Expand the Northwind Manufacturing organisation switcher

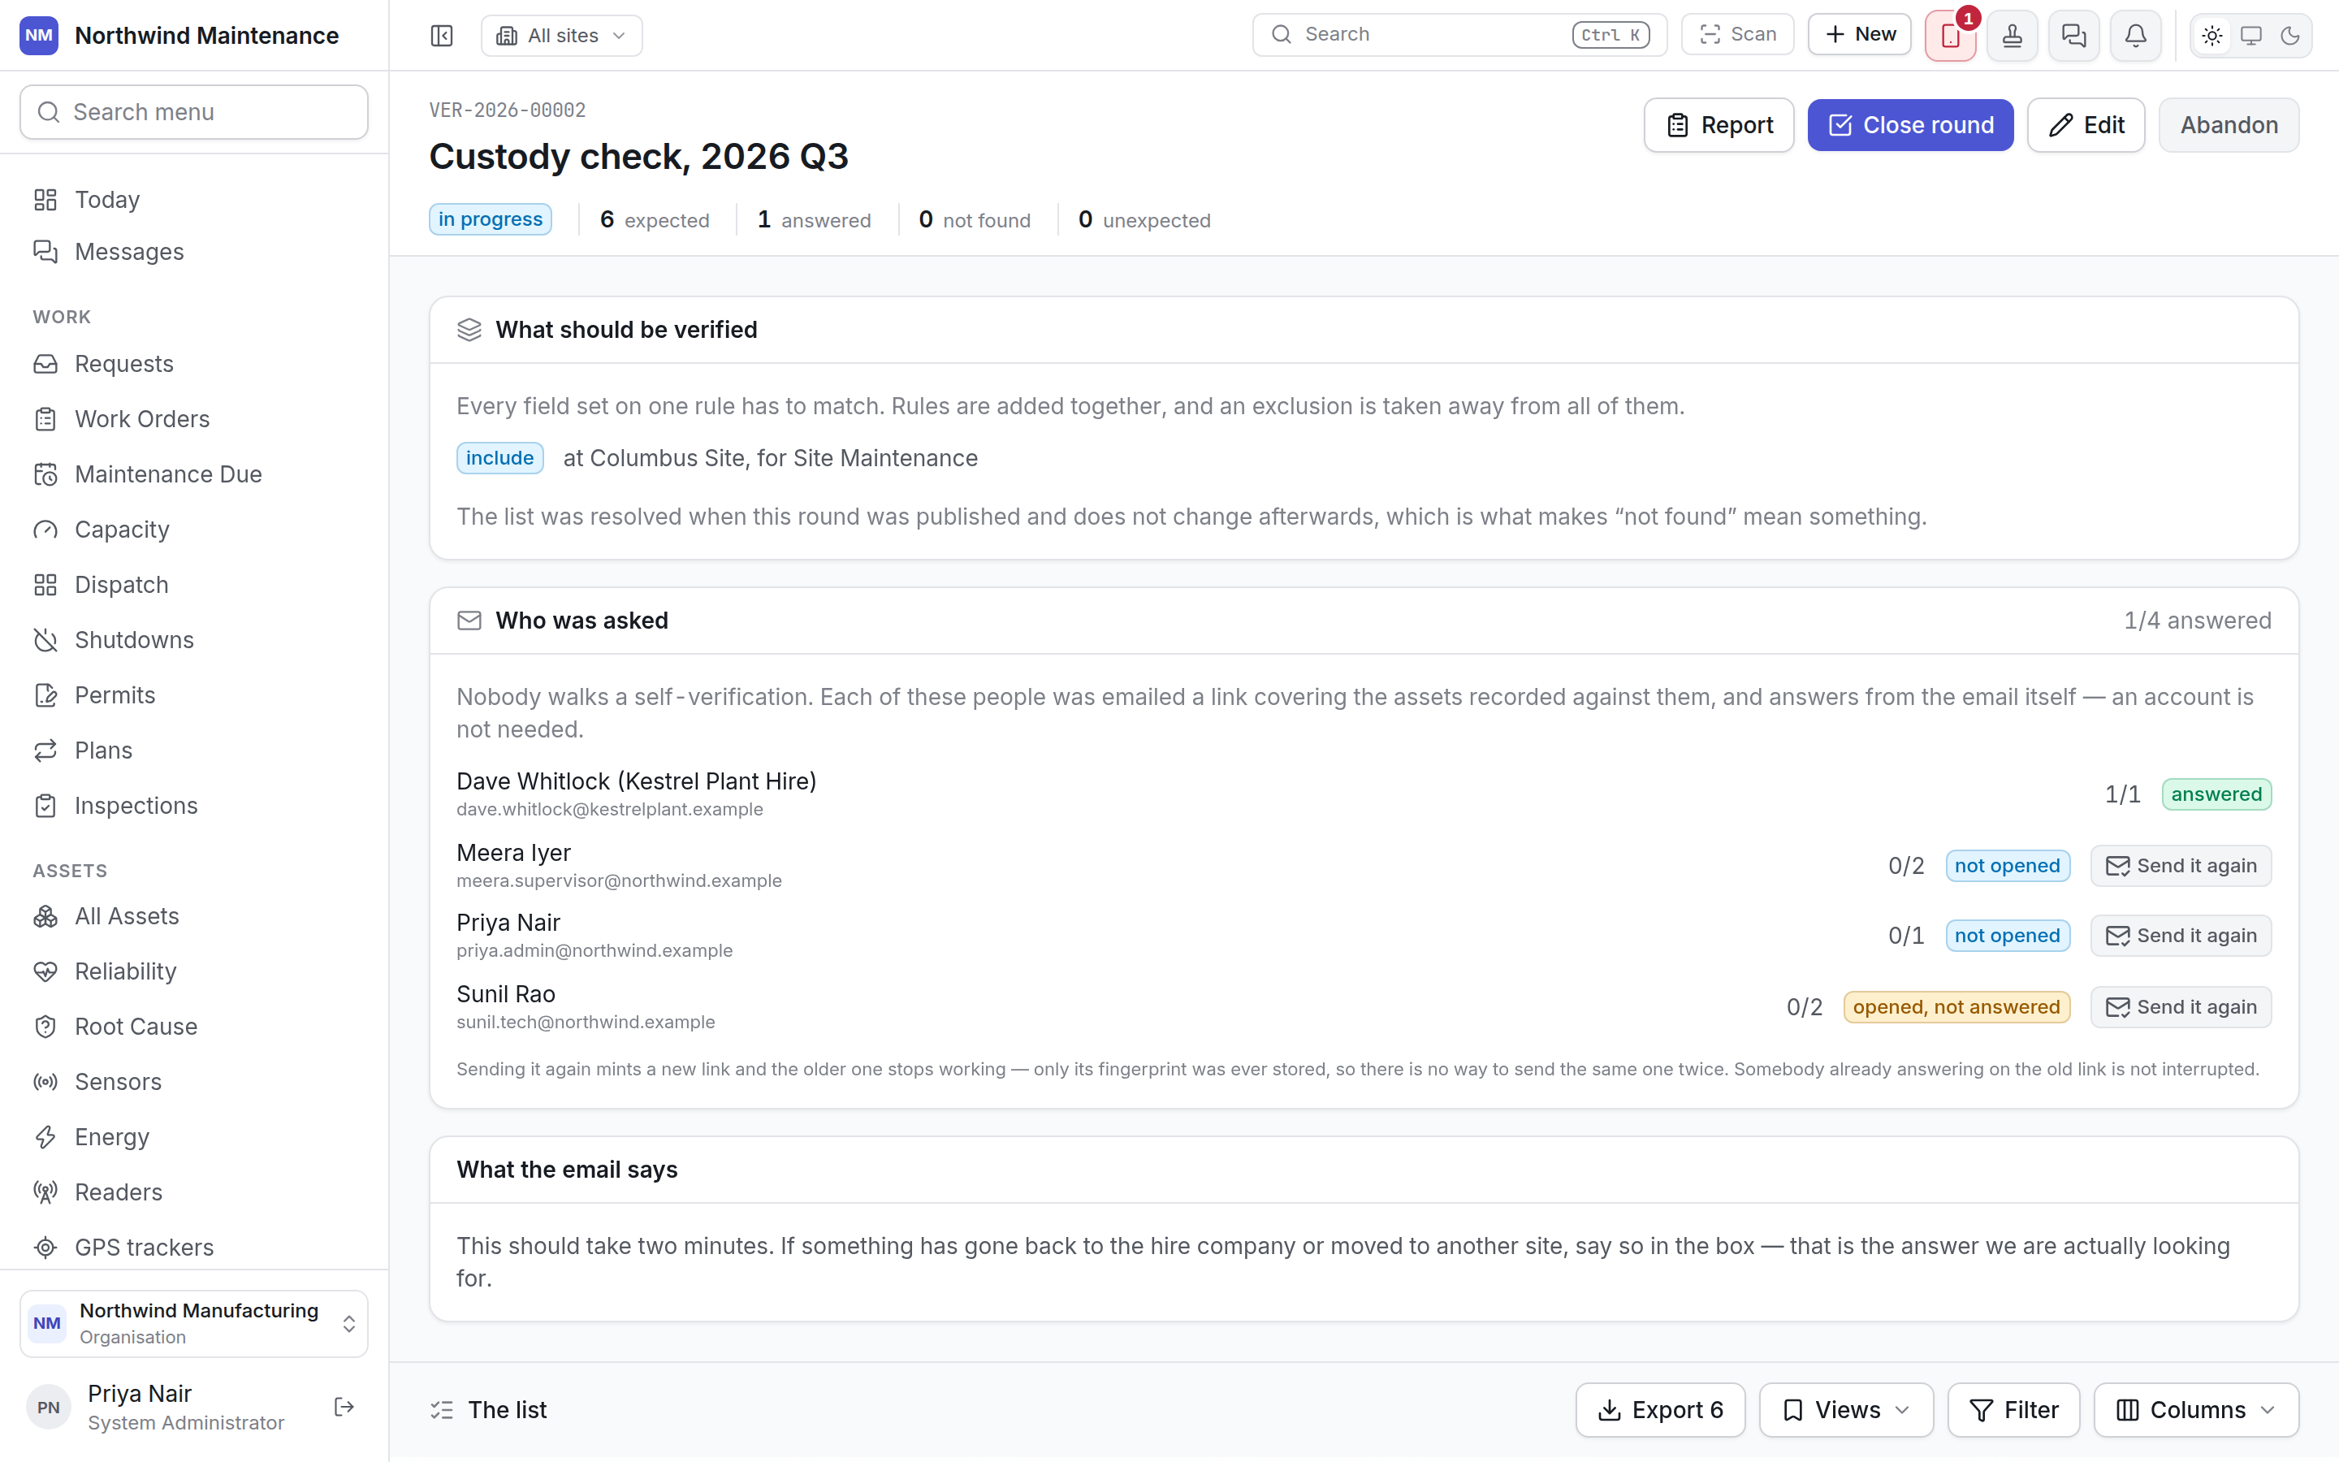[x=194, y=1323]
